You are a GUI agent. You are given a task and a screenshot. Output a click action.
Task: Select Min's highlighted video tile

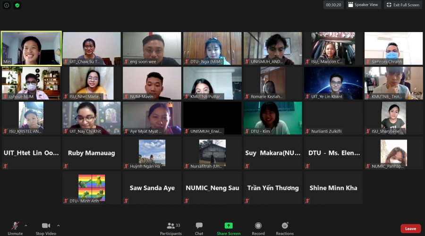(x=31, y=48)
